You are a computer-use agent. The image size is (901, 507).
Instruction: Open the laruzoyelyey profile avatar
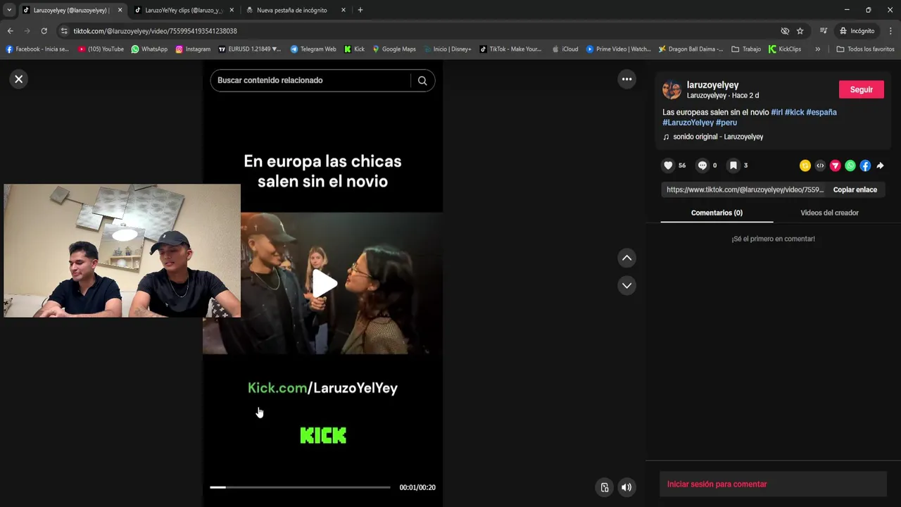click(x=672, y=90)
